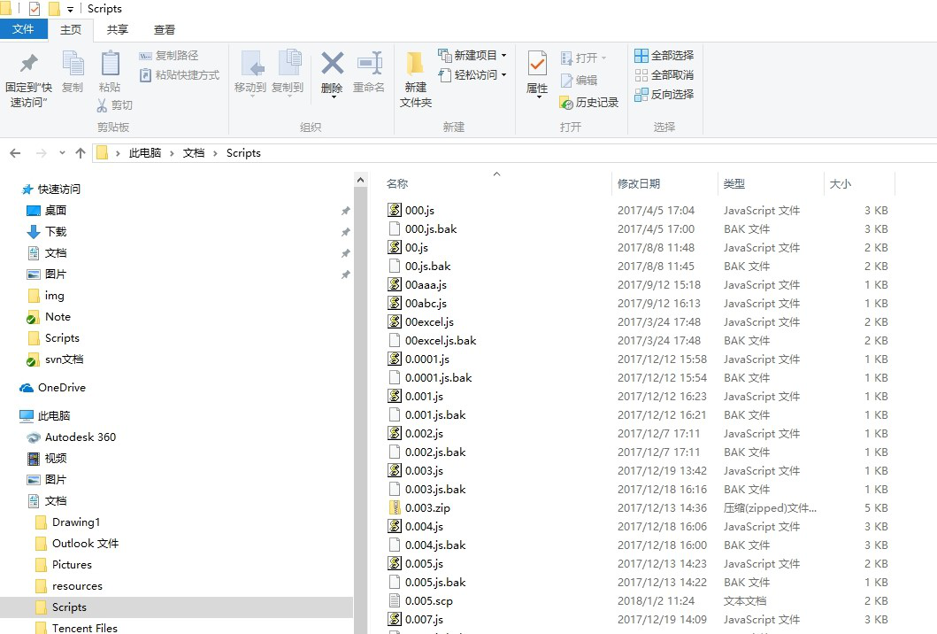Click Paste Shortcut (粘贴快捷方式)

pos(180,75)
